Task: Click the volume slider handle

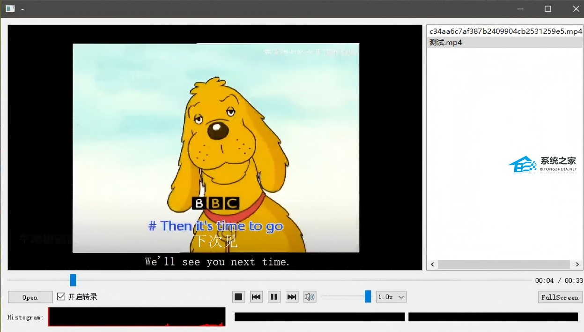Action: pos(368,296)
